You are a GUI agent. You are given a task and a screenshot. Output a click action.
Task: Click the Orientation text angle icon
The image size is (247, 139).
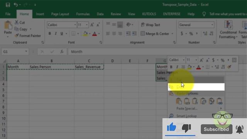(x=129, y=24)
